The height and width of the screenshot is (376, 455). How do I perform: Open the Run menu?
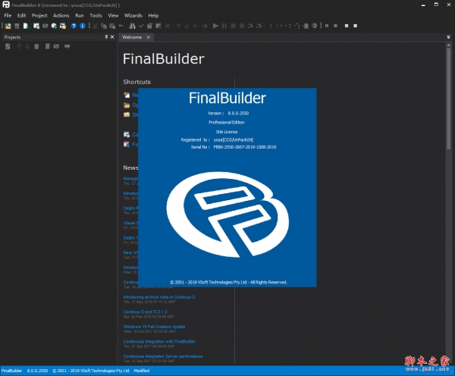click(x=79, y=16)
